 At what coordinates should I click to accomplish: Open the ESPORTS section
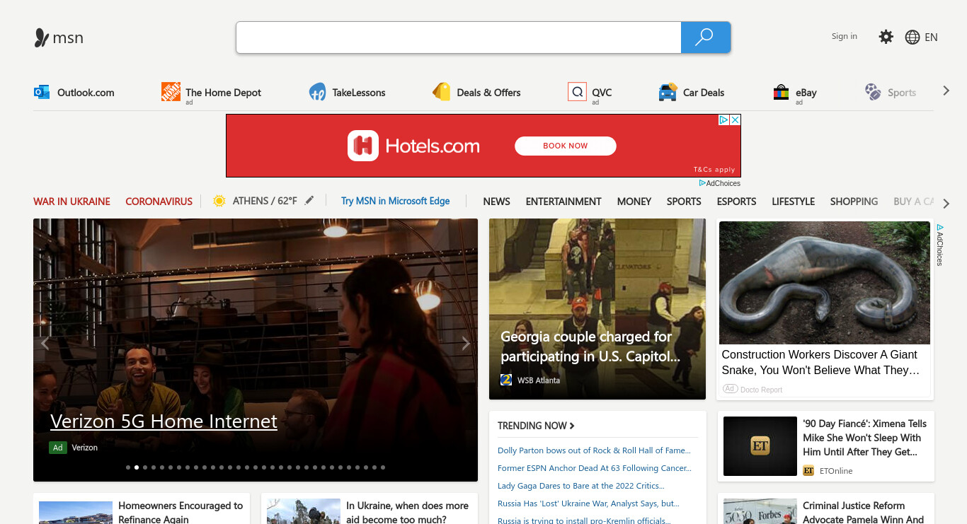click(x=736, y=202)
